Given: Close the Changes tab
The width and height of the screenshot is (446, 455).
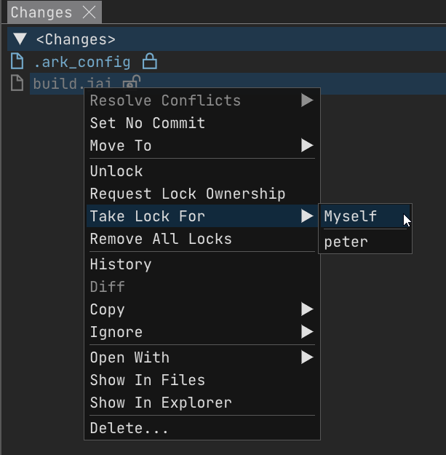Looking at the screenshot, I should (x=89, y=12).
